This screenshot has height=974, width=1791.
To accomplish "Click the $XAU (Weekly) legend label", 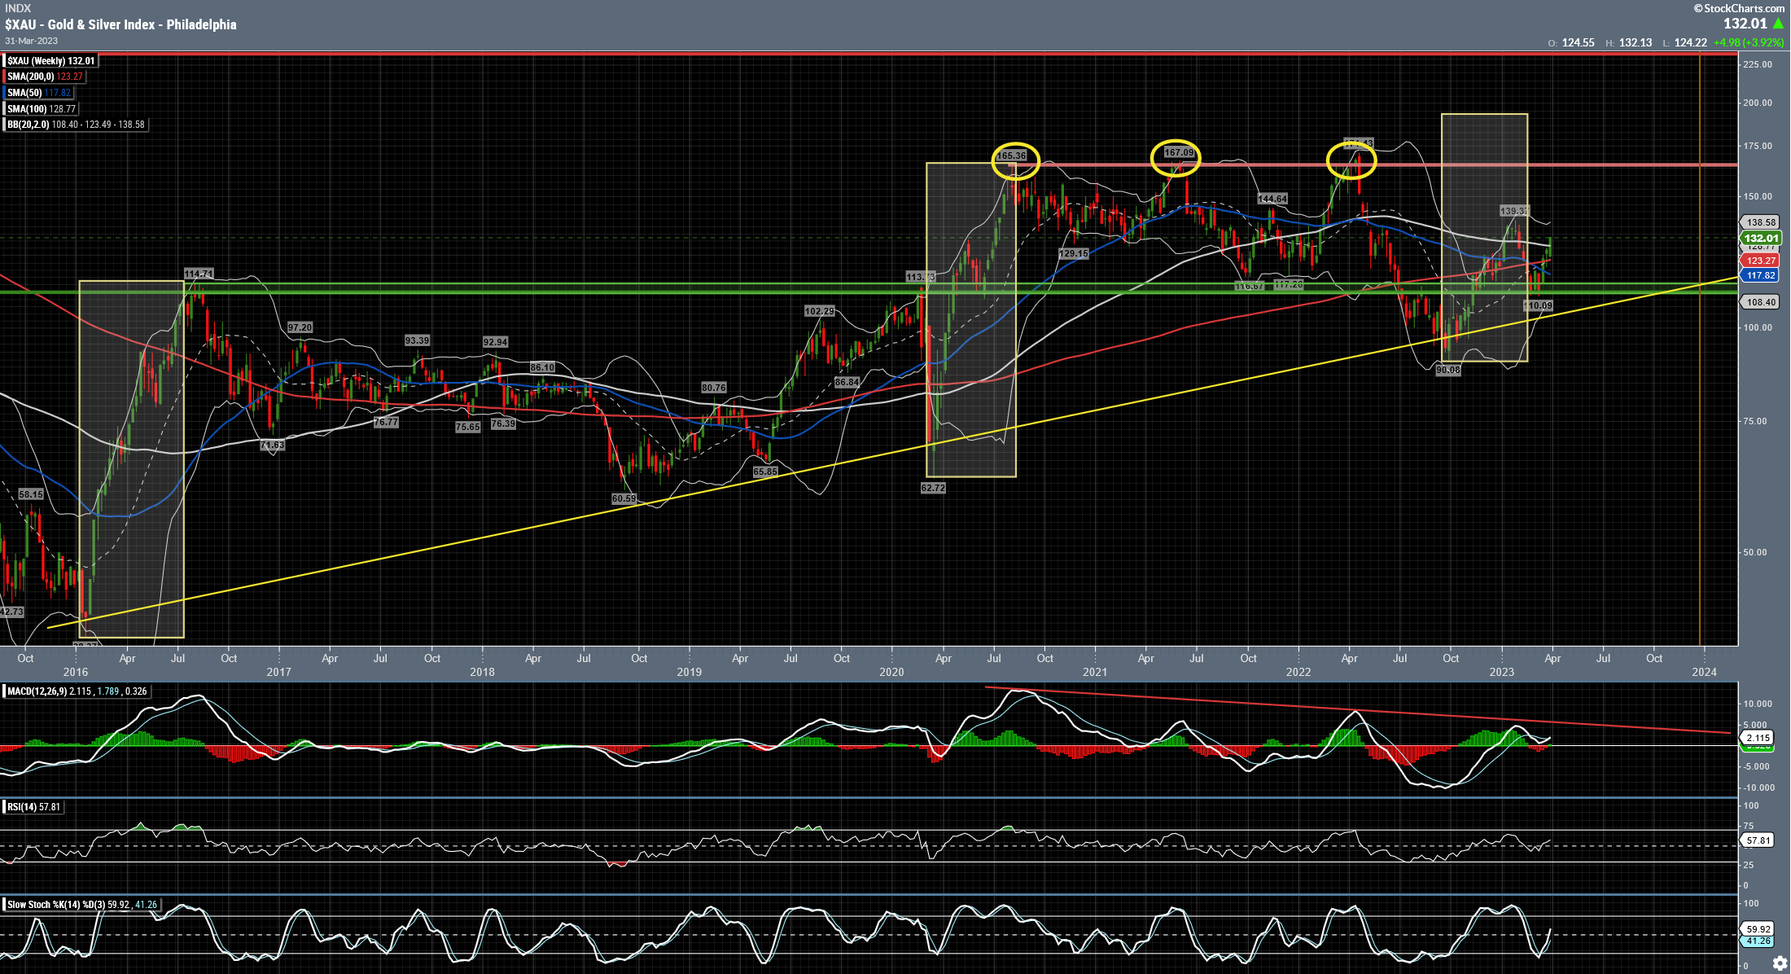I will pos(50,61).
